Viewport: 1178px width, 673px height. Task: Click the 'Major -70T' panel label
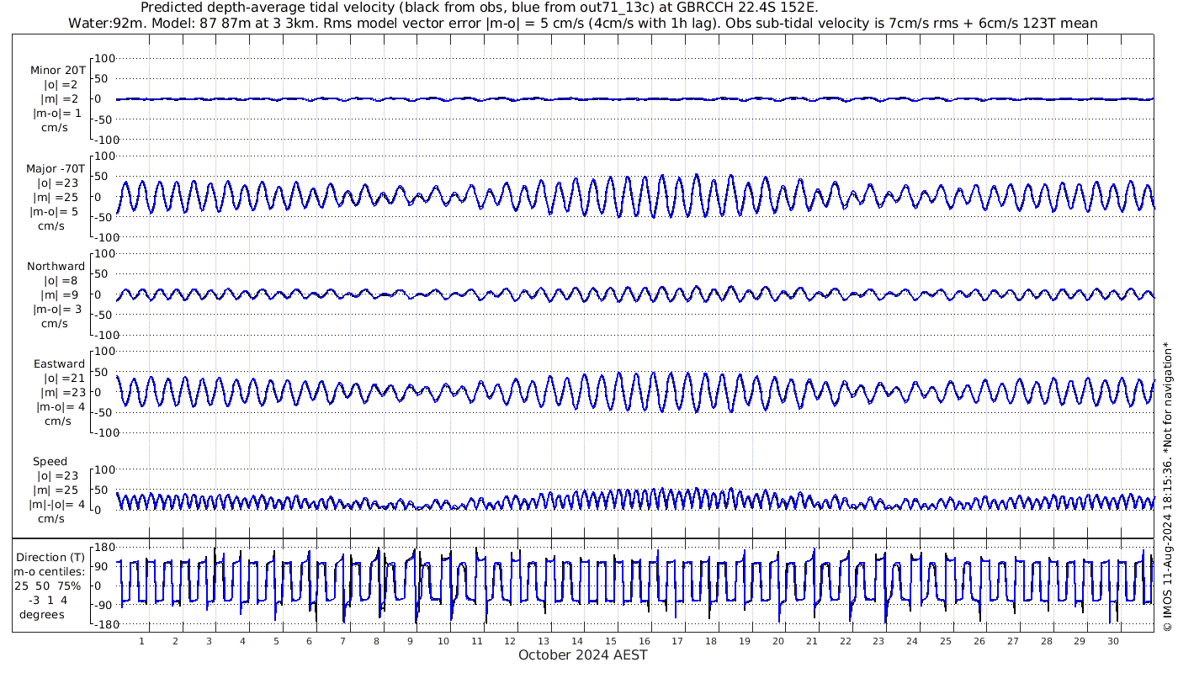(x=56, y=168)
